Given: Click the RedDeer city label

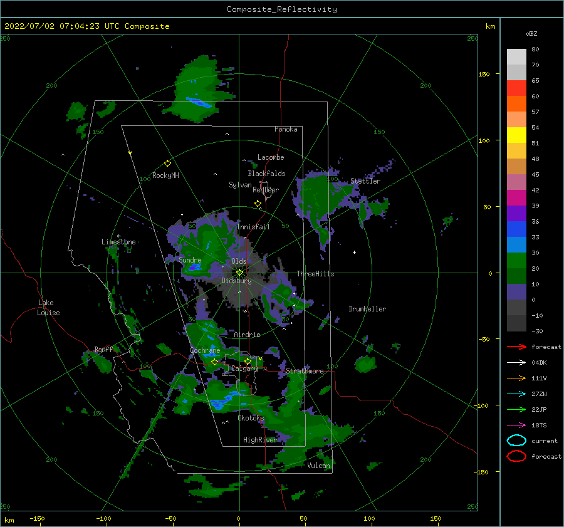Looking at the screenshot, I should (x=266, y=190).
